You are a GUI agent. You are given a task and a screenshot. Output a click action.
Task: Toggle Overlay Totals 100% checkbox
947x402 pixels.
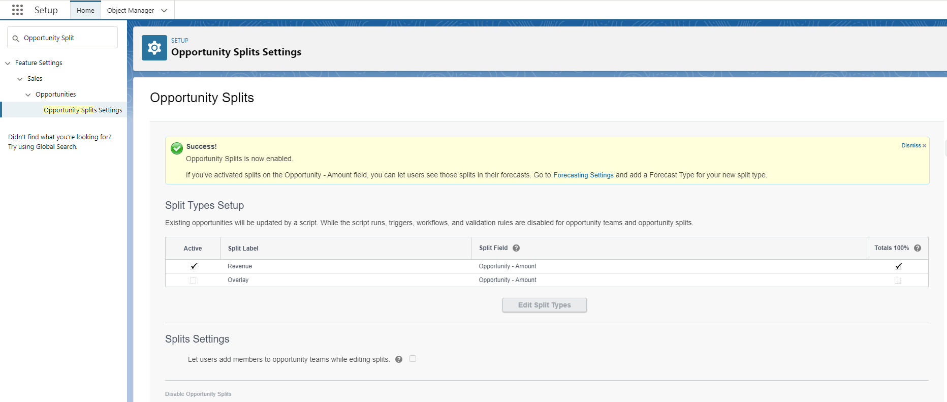pos(898,281)
